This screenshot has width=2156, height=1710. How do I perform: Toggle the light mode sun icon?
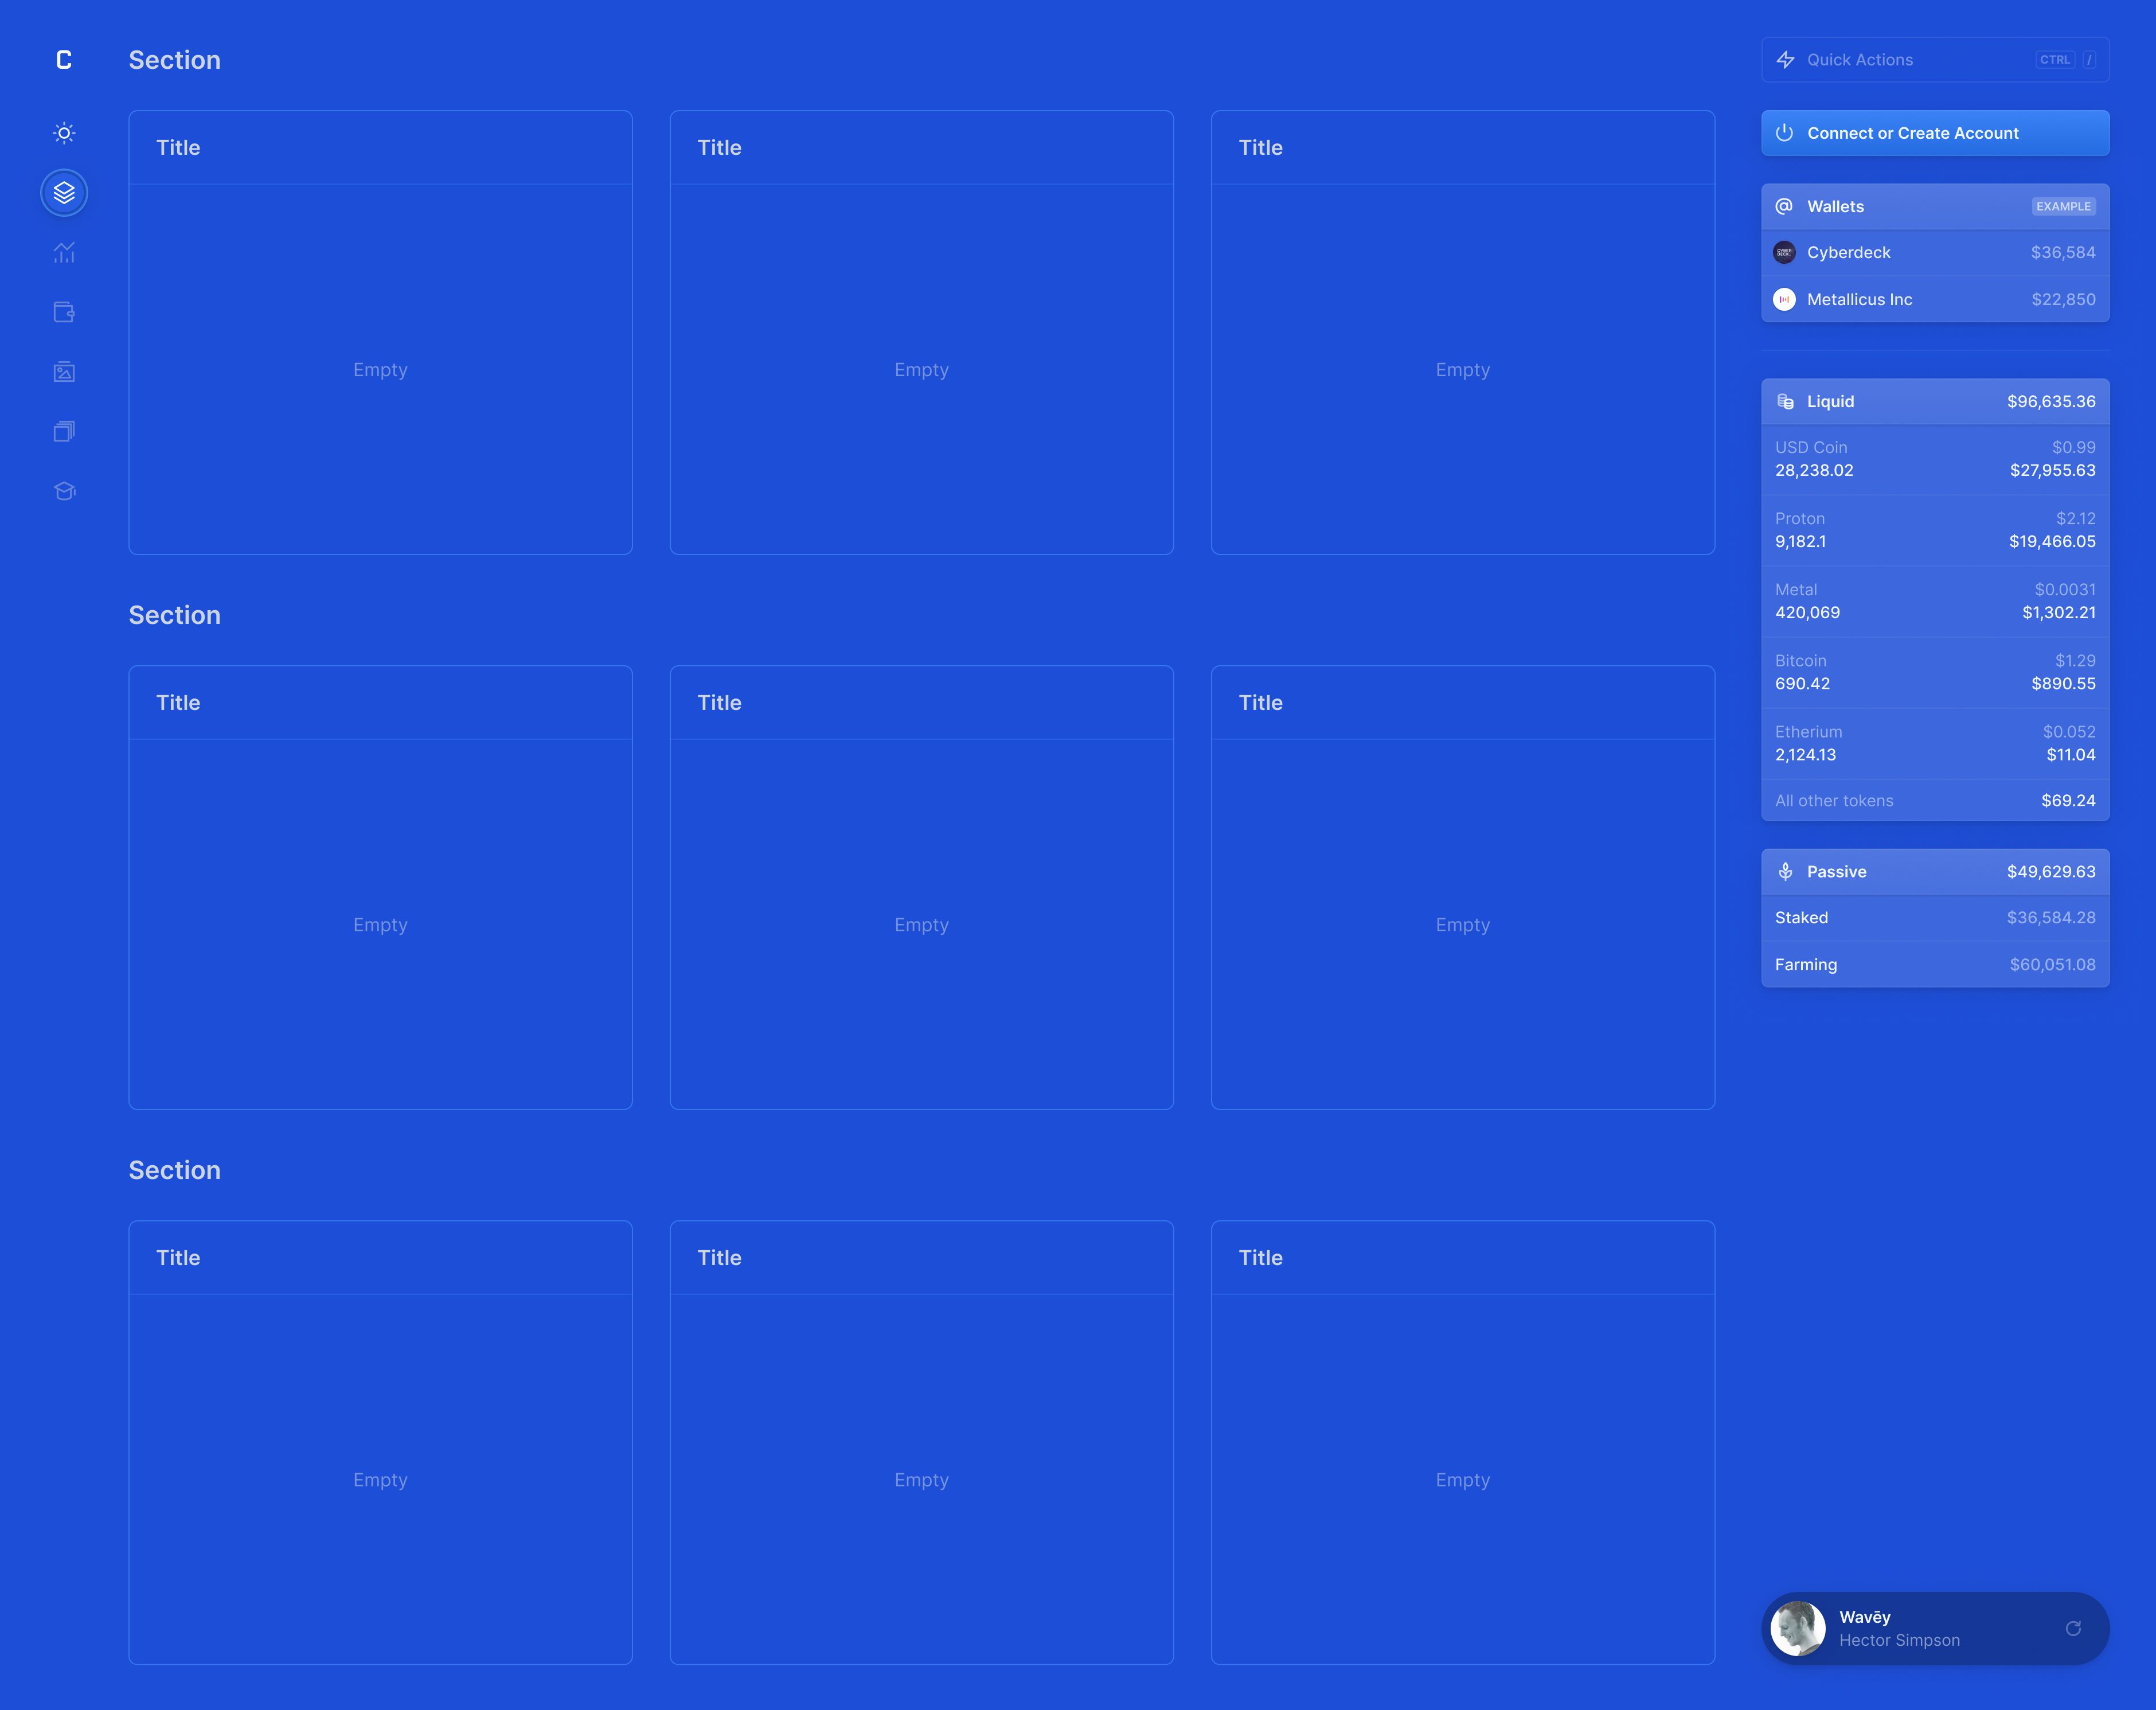[64, 133]
